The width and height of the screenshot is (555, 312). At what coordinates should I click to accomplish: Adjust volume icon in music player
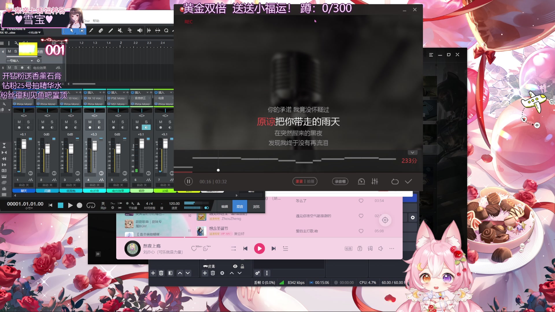pyautogui.click(x=381, y=248)
